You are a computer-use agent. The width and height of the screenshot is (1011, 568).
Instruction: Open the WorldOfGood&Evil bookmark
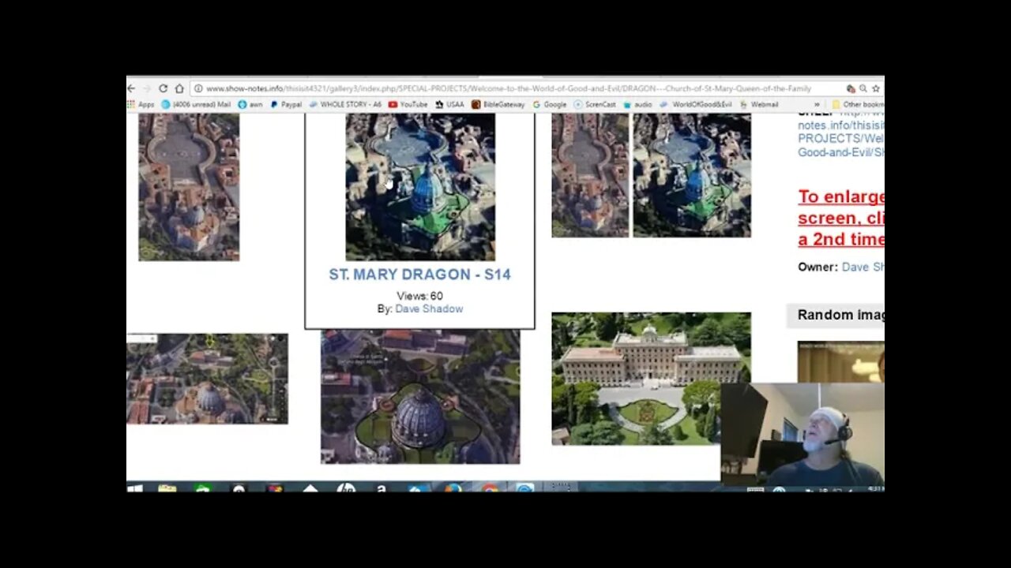coord(696,104)
